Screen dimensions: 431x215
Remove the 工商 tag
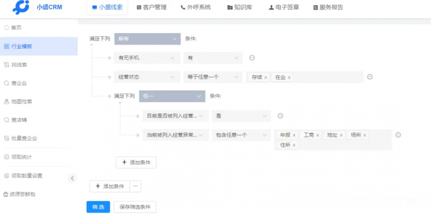click(318, 135)
